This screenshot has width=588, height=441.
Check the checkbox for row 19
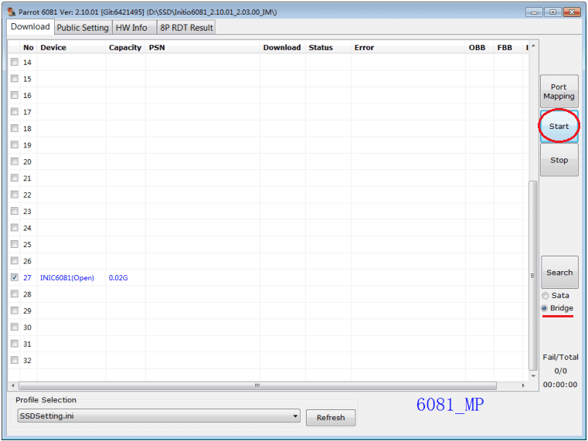coord(14,144)
